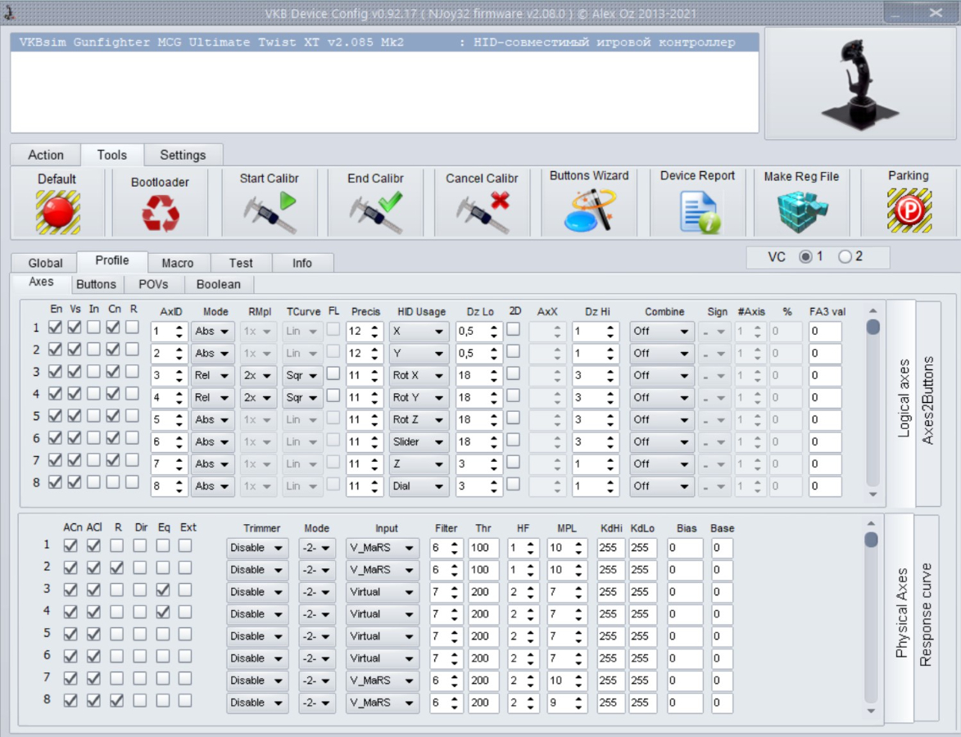The image size is (961, 737).
Task: Activate the Parking icon
Action: tap(909, 210)
